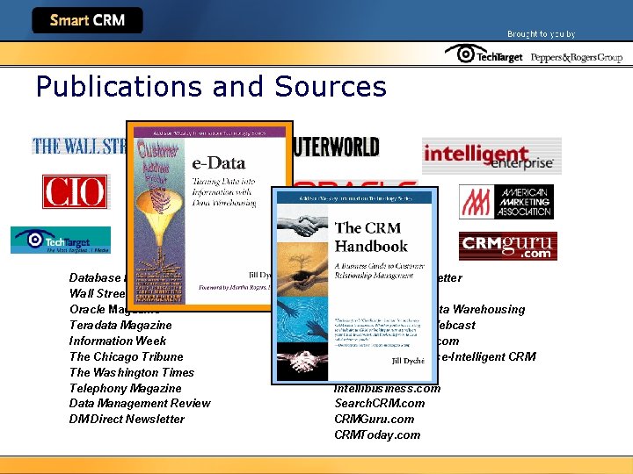
Task: Click the Publications and Sources heading
Action: point(211,86)
